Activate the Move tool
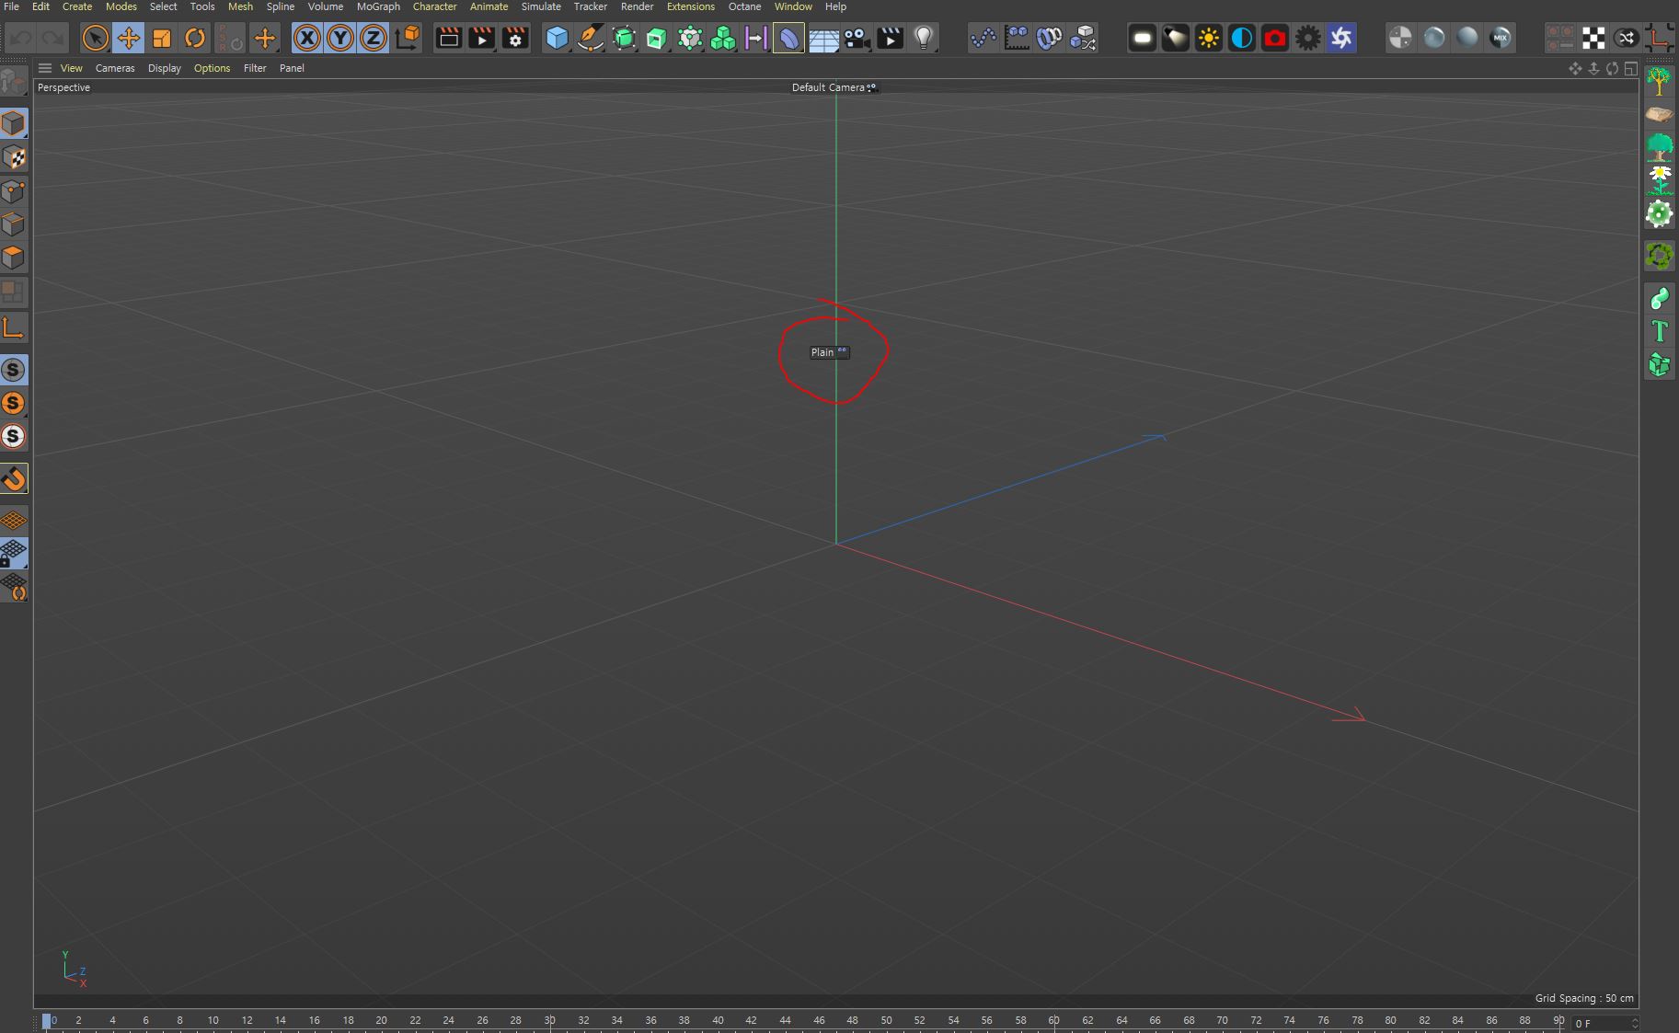Viewport: 1679px width, 1033px height. [x=128, y=38]
